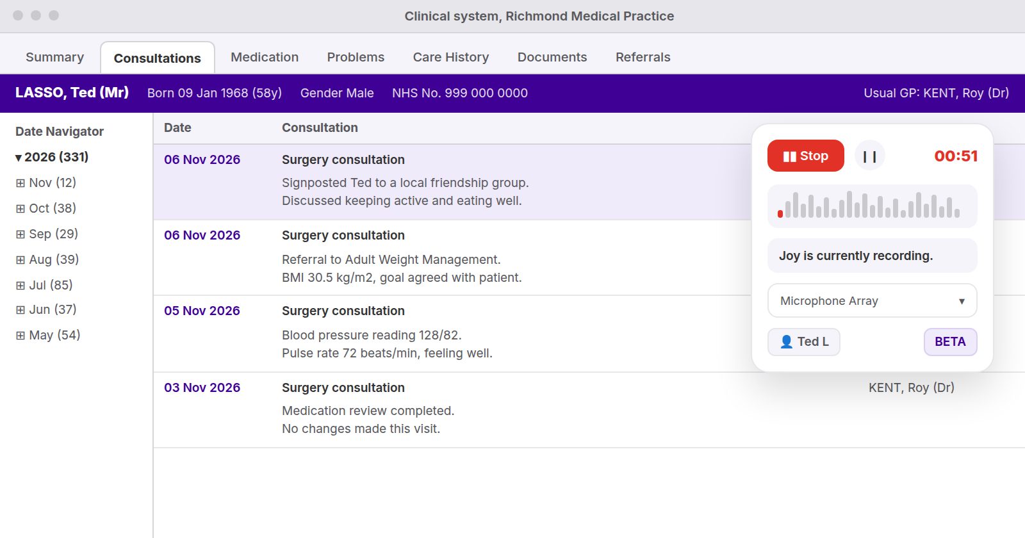Viewport: 1025px width, 538px height.
Task: Click NHS No. 999 000 0000
Action: point(460,93)
